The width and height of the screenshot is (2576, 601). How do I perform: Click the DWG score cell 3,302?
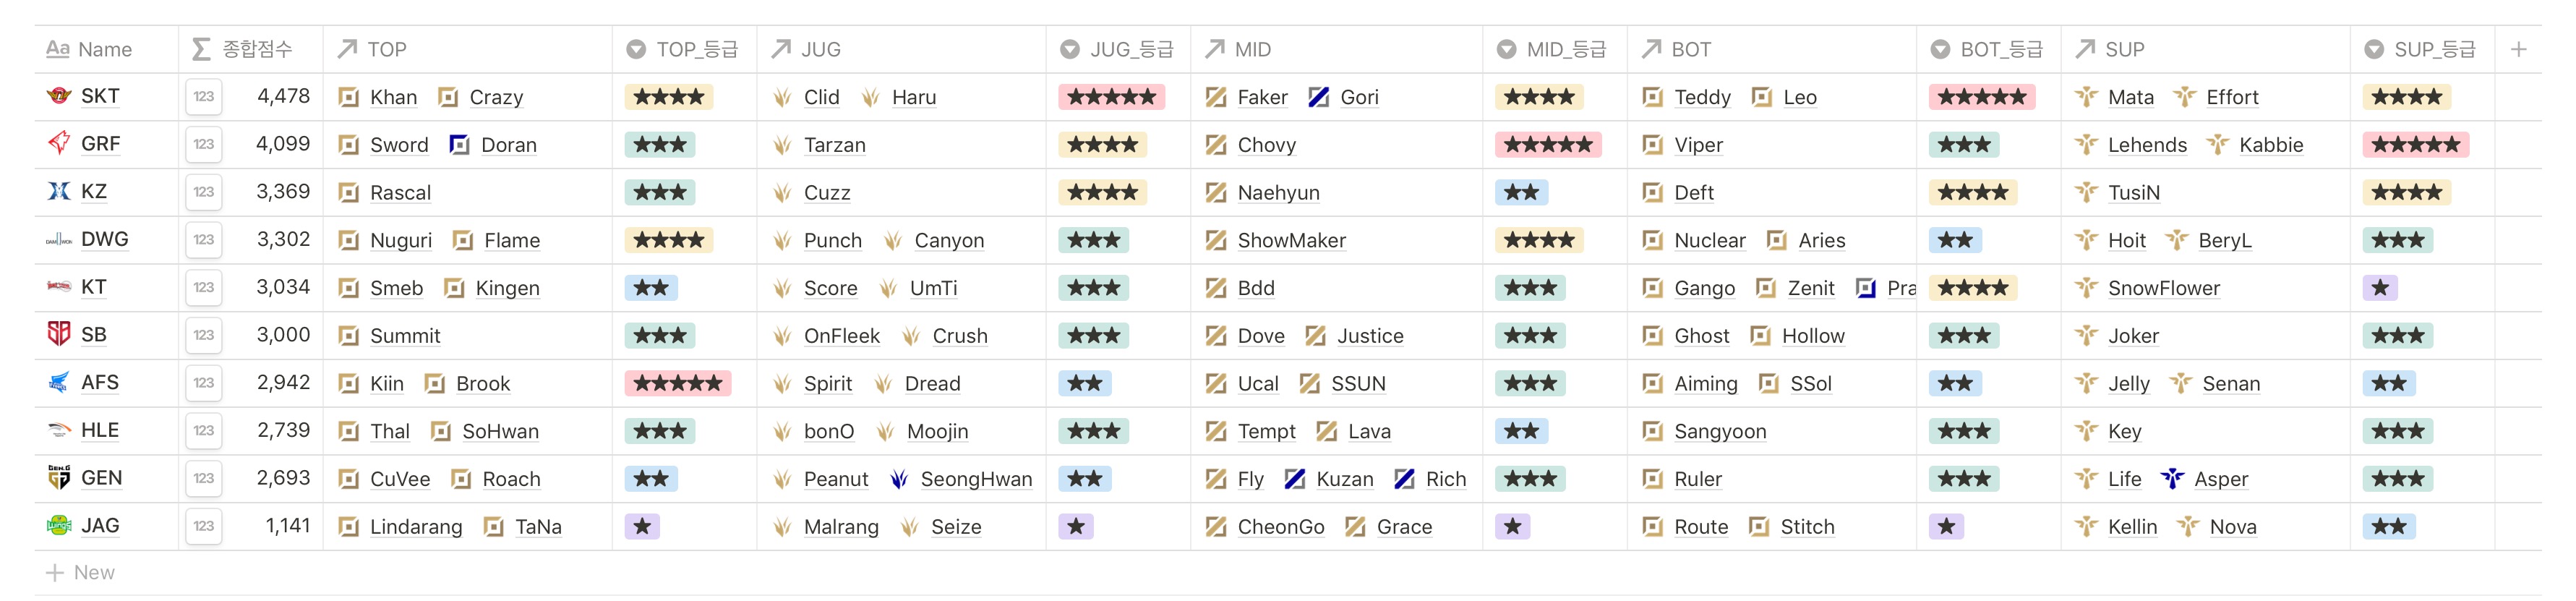tap(283, 239)
